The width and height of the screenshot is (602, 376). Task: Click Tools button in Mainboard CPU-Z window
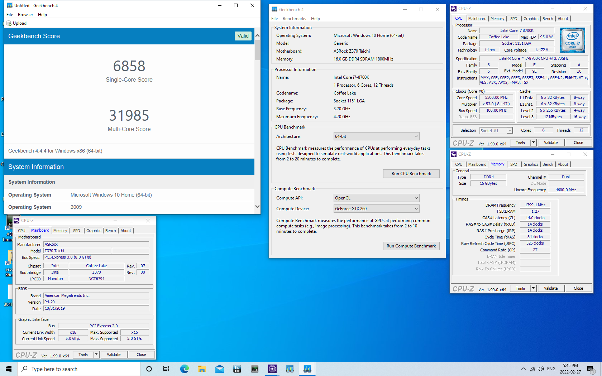pos(83,355)
